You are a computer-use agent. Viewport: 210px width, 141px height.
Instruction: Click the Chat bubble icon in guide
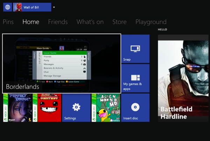[x=84, y=72]
